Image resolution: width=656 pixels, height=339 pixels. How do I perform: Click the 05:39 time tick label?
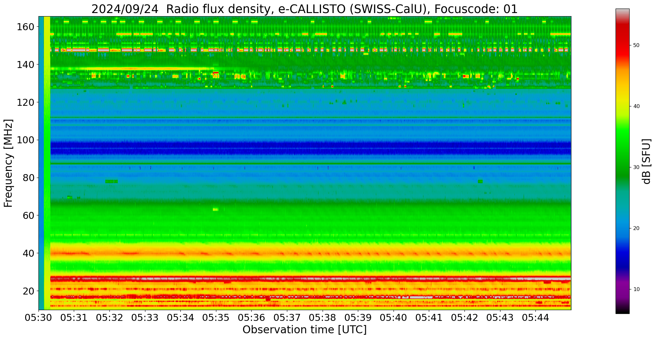point(358,318)
